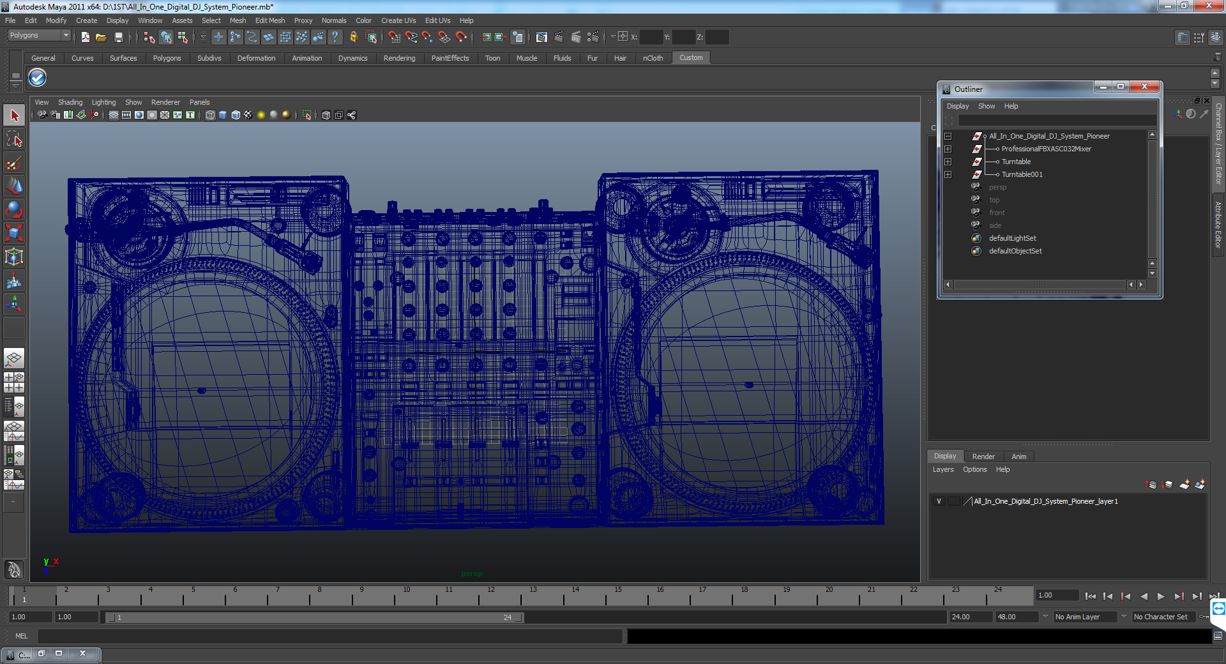Click the MEL command input field
This screenshot has height=664, width=1226.
[329, 636]
